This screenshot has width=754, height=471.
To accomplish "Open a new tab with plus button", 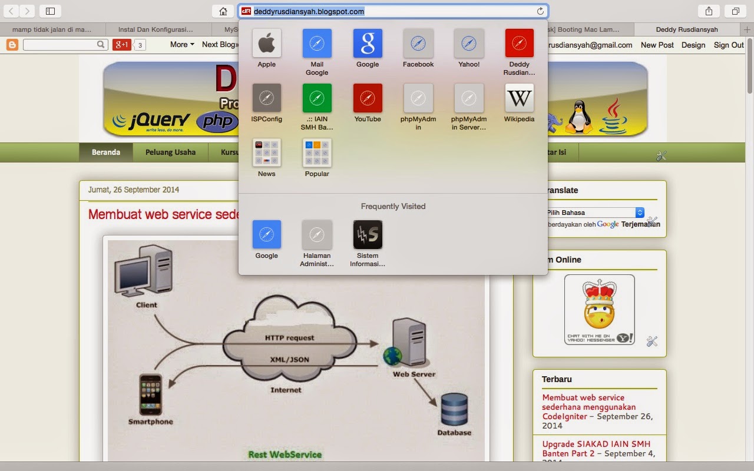I will tap(747, 29).
